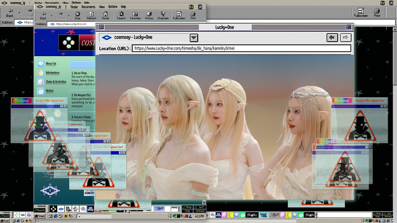Click the Address field in the background browser
397x223 pixels.
coord(24,22)
